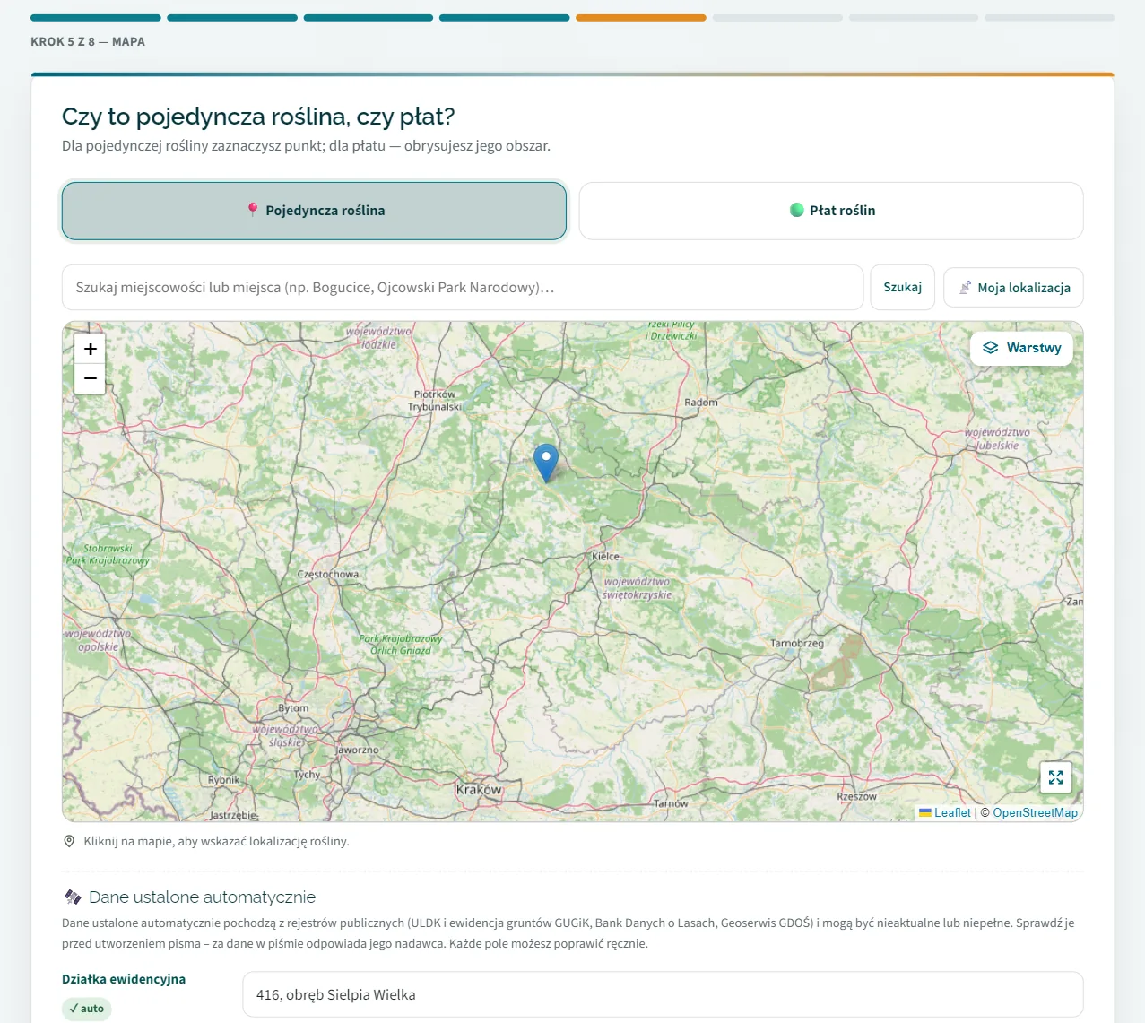Click Park Krajobrazowy Orlich Gniazd label
This screenshot has height=1023, width=1145.
coord(401,645)
